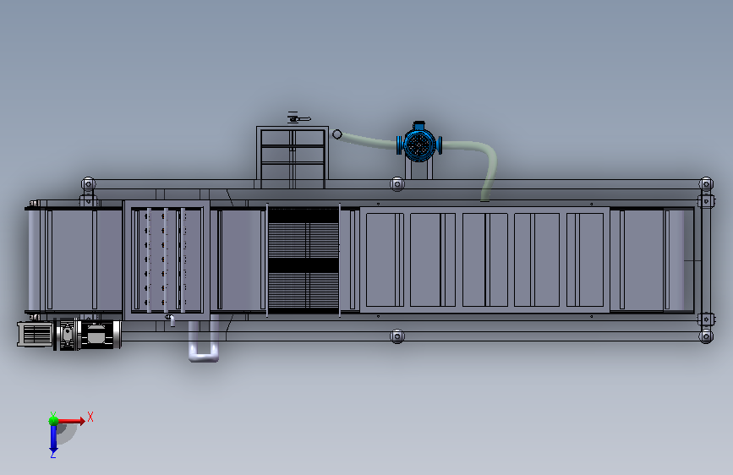This screenshot has height=475, width=733.
Task: Select the valve handle above the cabinet
Action: click(x=298, y=118)
